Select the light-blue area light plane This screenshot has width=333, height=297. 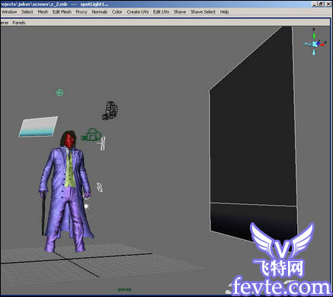[x=38, y=126]
